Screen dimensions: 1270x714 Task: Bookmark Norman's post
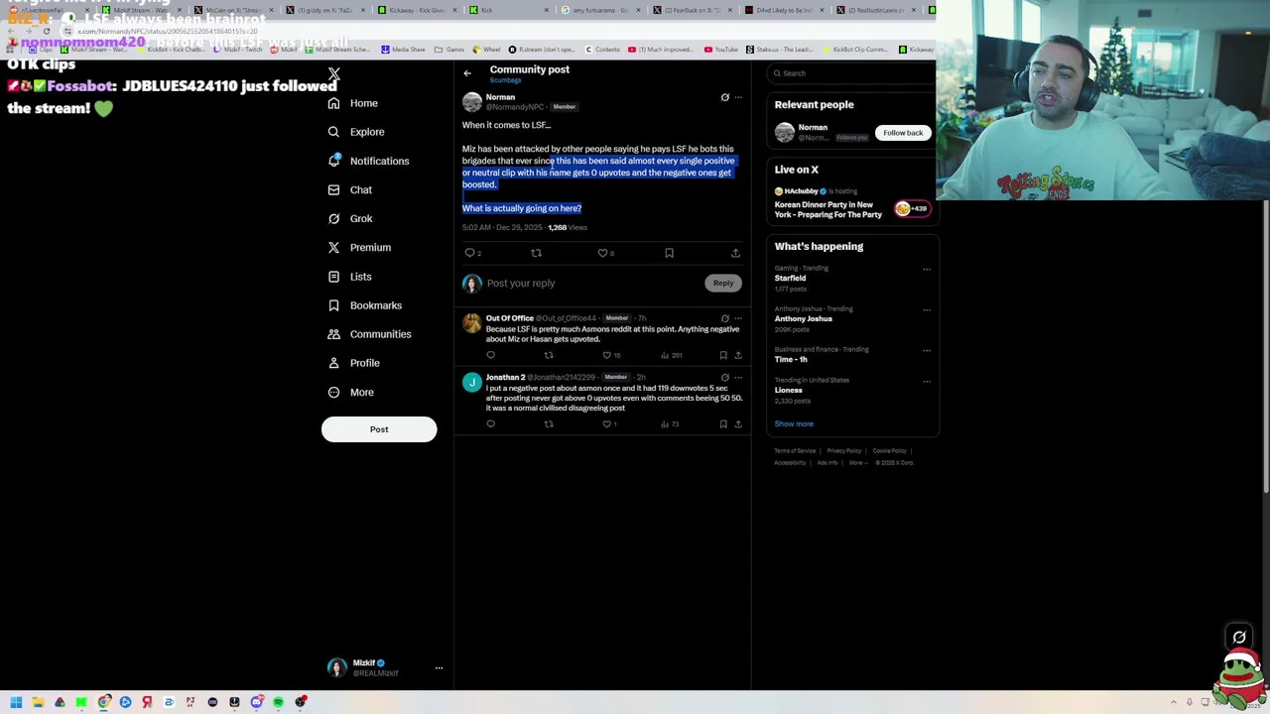pyautogui.click(x=669, y=253)
